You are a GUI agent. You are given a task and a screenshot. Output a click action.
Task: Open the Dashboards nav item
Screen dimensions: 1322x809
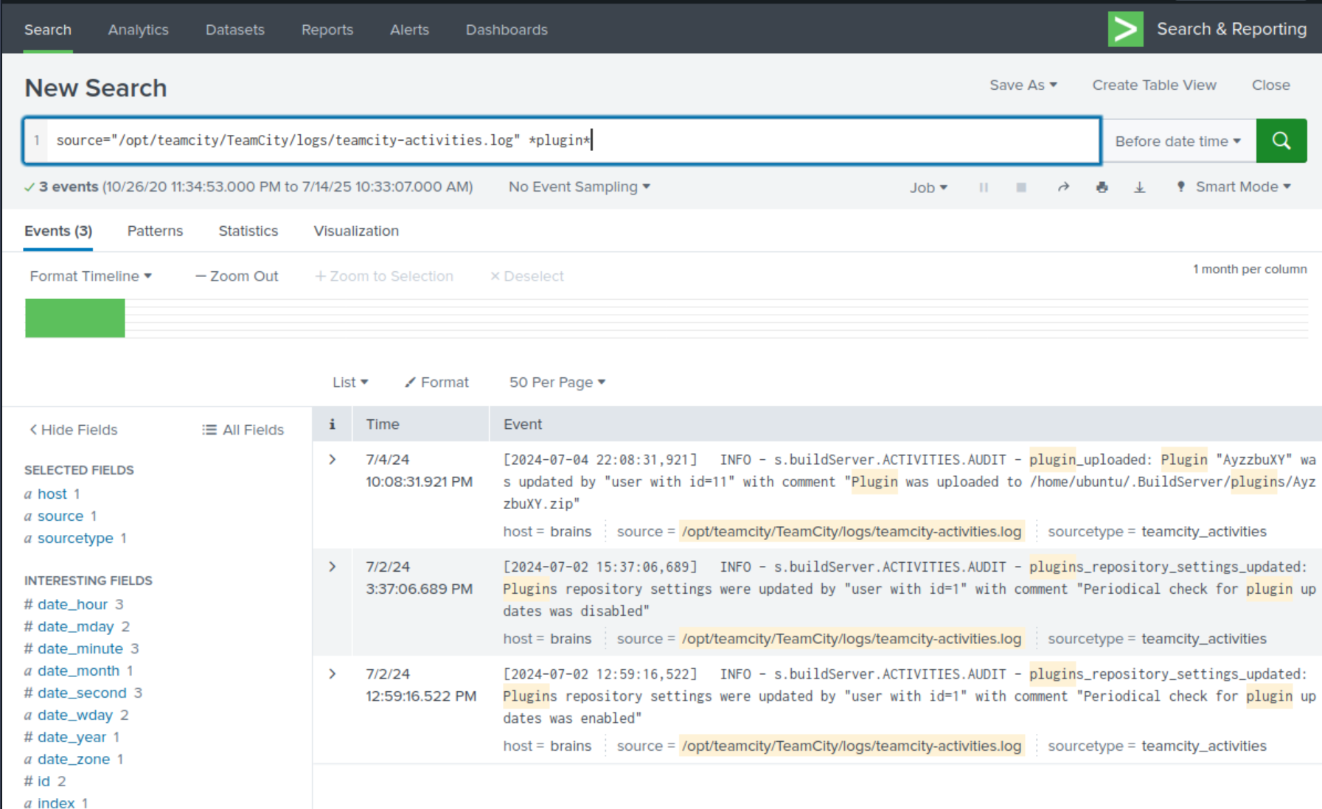coord(507,29)
